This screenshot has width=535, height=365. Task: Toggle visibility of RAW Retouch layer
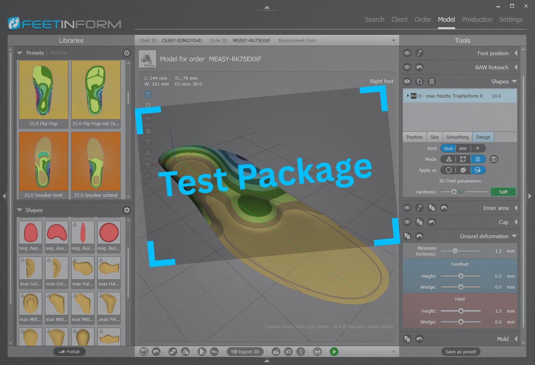(x=407, y=67)
